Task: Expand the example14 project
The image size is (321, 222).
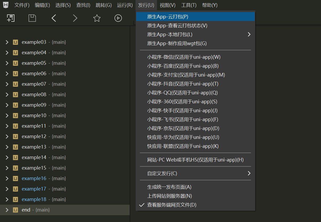Action: pyautogui.click(x=7, y=158)
